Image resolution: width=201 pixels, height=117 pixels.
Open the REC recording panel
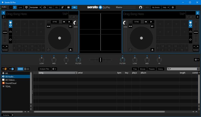[51, 8]
